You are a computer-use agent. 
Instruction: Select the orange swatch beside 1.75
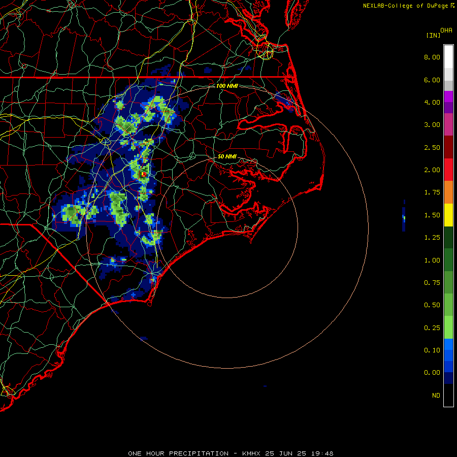click(x=448, y=192)
